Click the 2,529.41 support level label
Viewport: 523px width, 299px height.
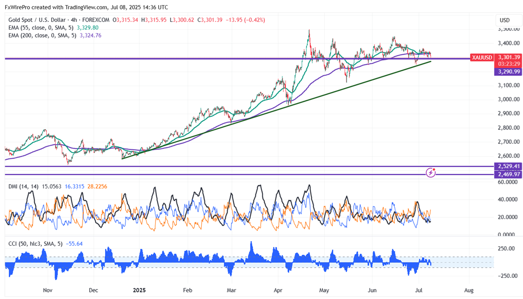(509, 166)
